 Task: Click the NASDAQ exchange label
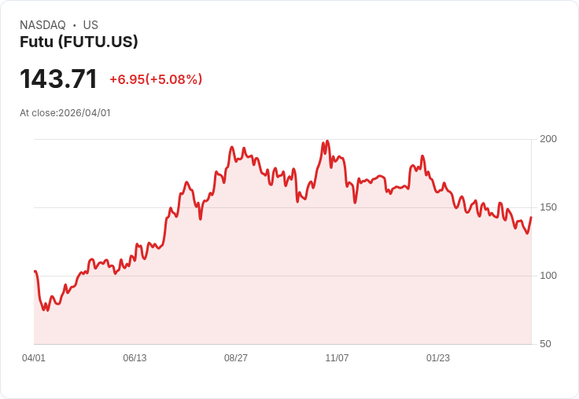point(42,25)
